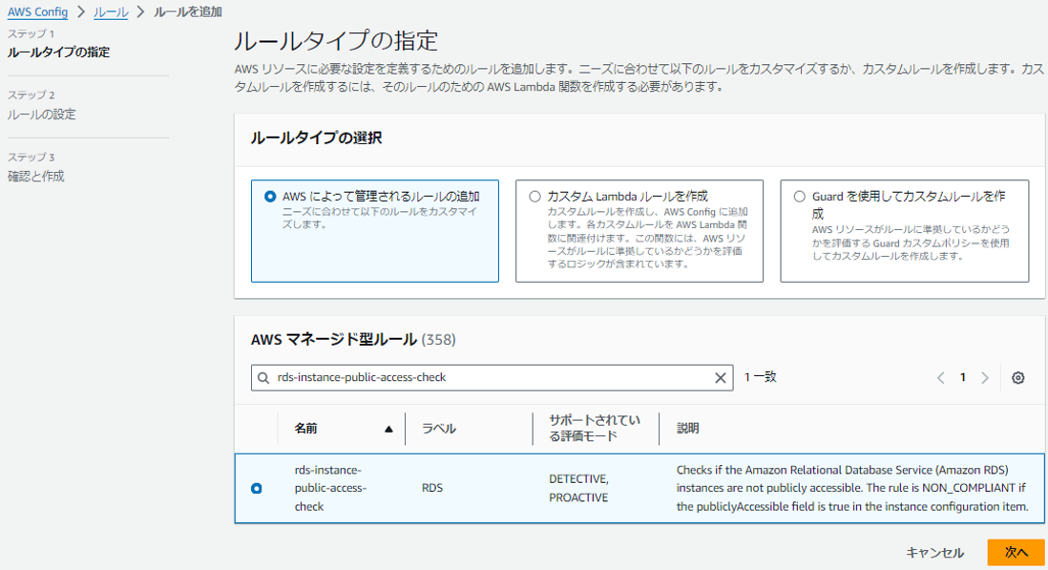
Task: Open the AWS Config breadcrumb link
Action: (37, 12)
